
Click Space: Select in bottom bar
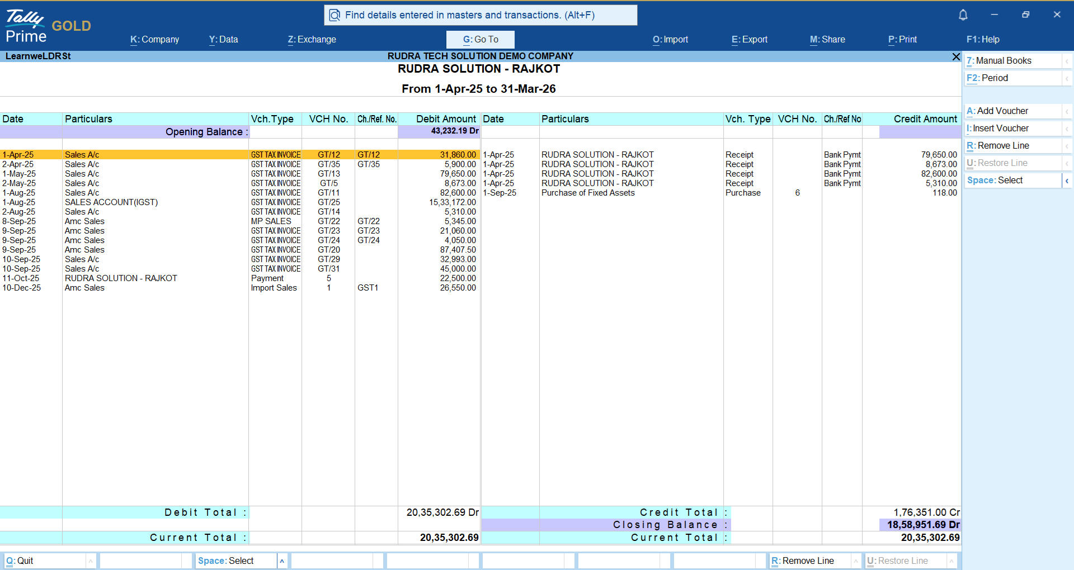(x=236, y=561)
